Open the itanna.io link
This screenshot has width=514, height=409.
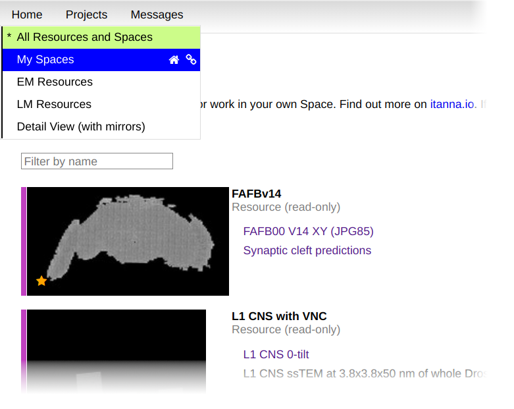[452, 105]
